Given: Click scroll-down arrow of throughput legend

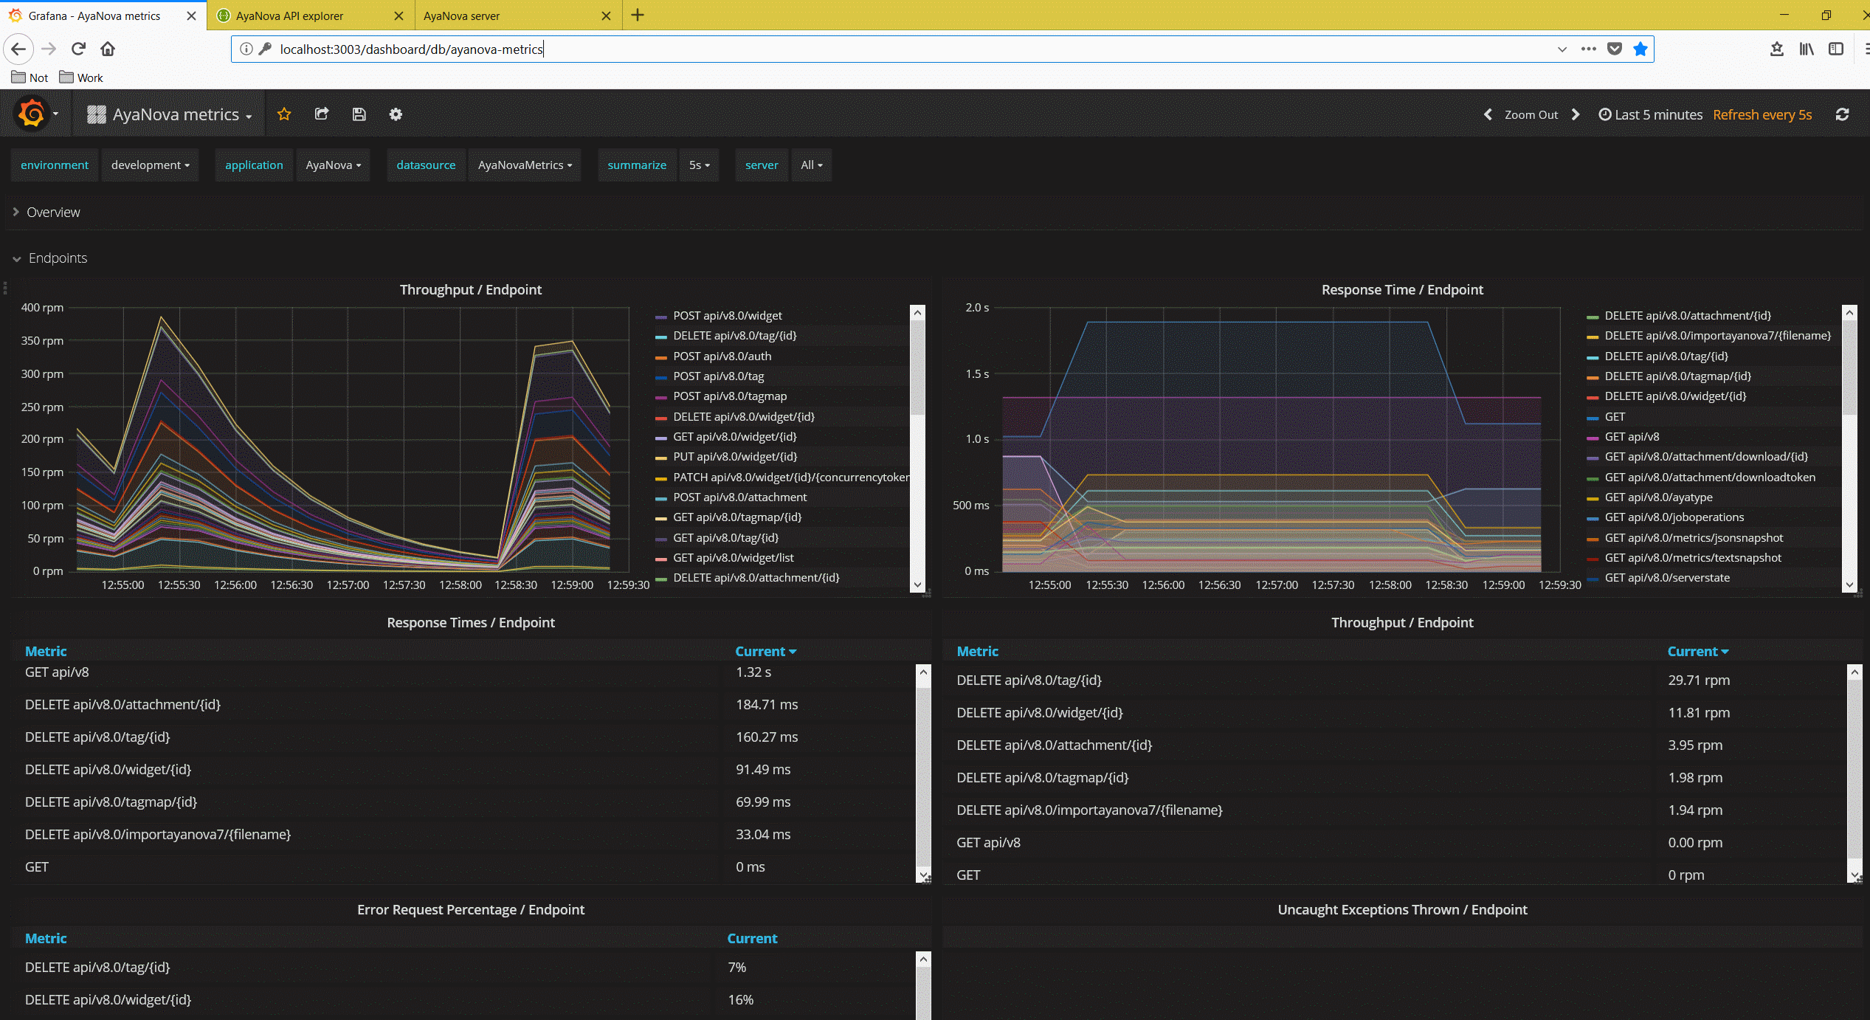Looking at the screenshot, I should (x=917, y=585).
